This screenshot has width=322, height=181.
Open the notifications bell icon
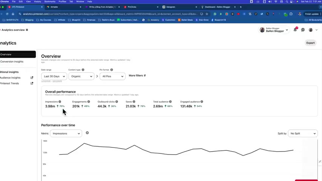click(295, 30)
